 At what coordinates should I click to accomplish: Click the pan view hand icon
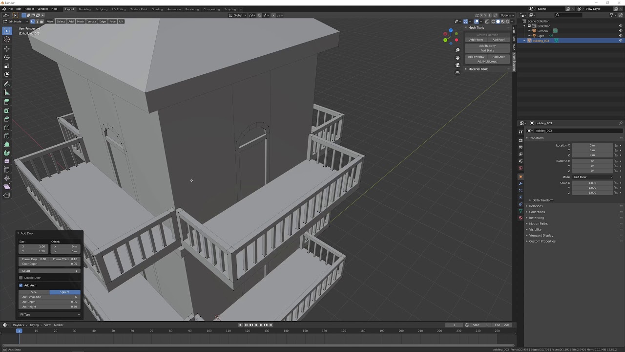pyautogui.click(x=458, y=58)
